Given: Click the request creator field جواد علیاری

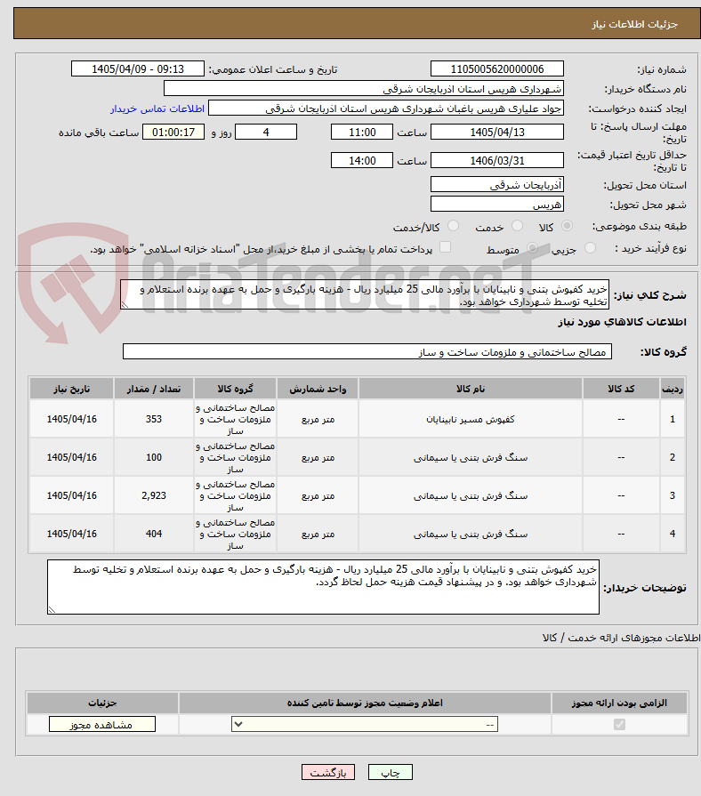Looking at the screenshot, I should [386, 109].
